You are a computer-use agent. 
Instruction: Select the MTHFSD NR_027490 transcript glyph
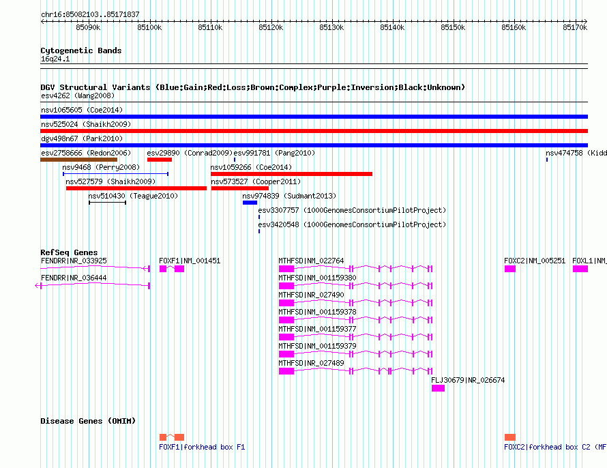355,303
